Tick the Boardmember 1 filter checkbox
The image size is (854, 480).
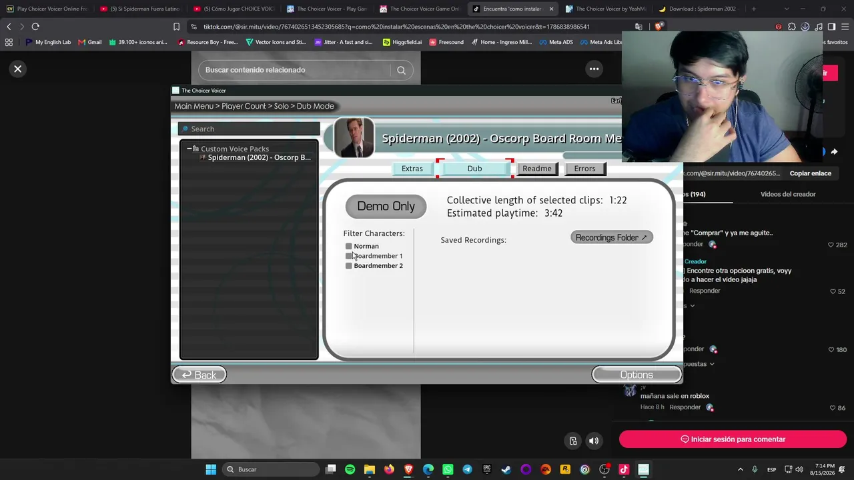coord(348,256)
